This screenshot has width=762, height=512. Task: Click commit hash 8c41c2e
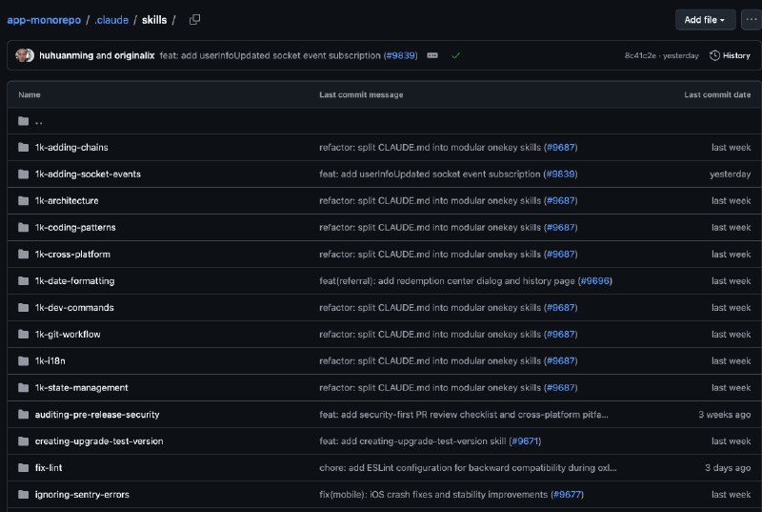tap(643, 55)
